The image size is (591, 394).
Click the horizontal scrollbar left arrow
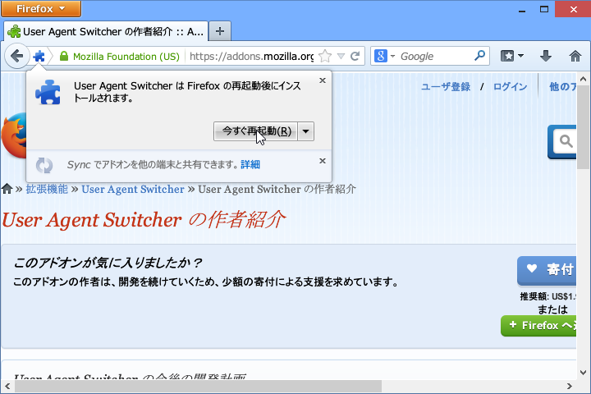[x=7, y=386]
